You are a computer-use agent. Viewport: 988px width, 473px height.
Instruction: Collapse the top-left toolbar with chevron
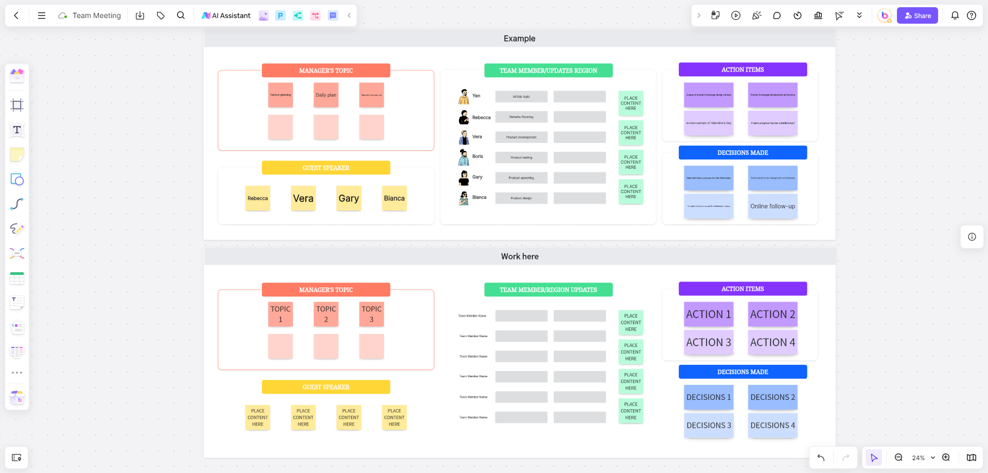click(x=349, y=15)
